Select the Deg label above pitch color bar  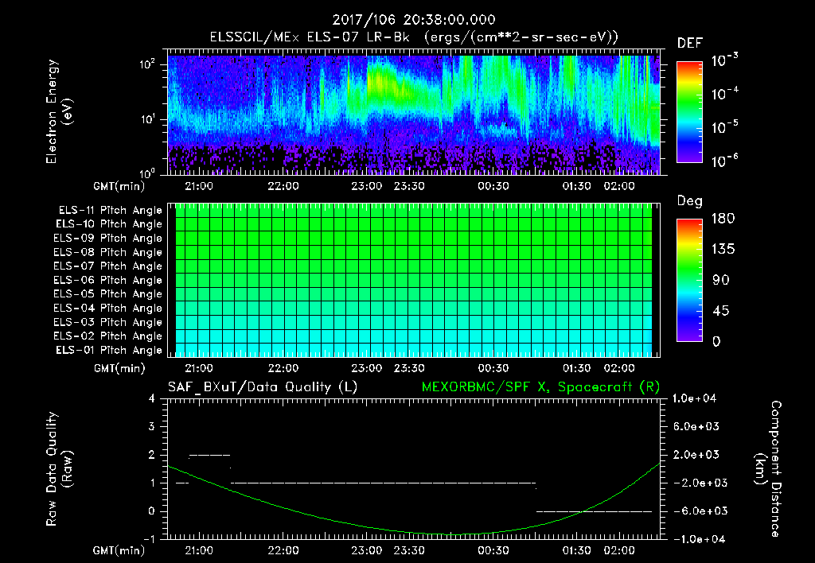(690, 201)
